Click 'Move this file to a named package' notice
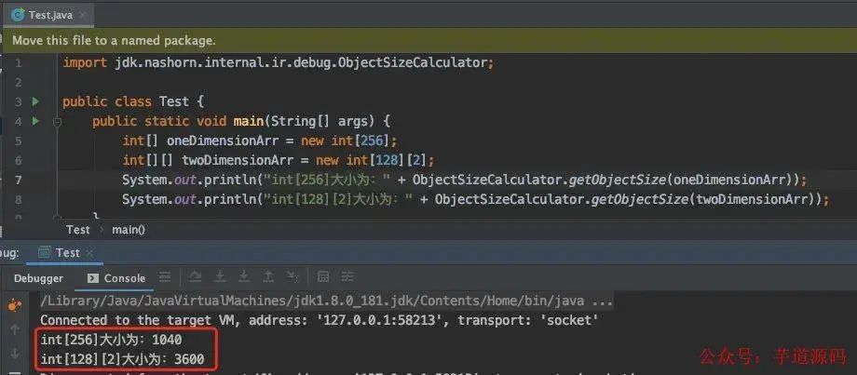Image resolution: width=857 pixels, height=375 pixels. pos(114,40)
